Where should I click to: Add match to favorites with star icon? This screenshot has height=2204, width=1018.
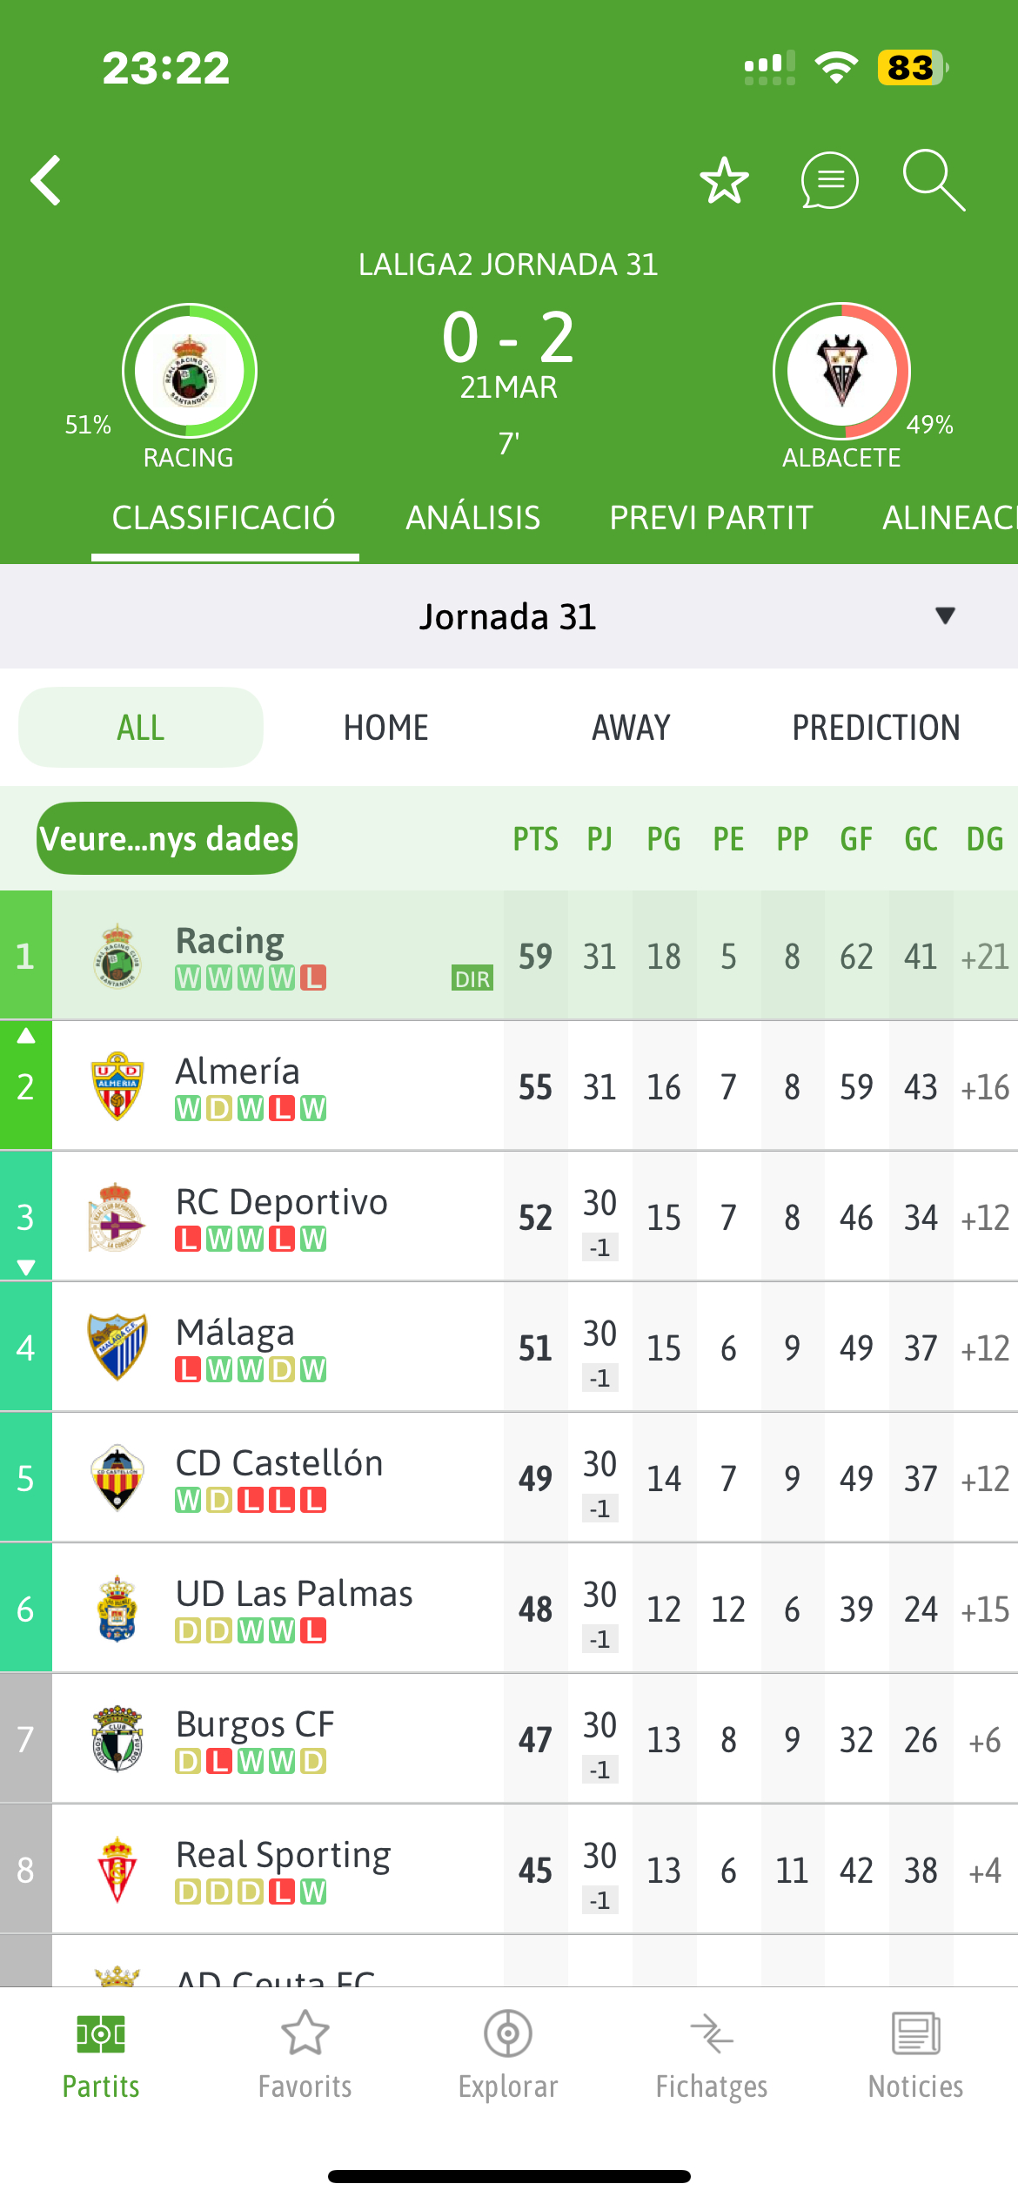click(724, 180)
